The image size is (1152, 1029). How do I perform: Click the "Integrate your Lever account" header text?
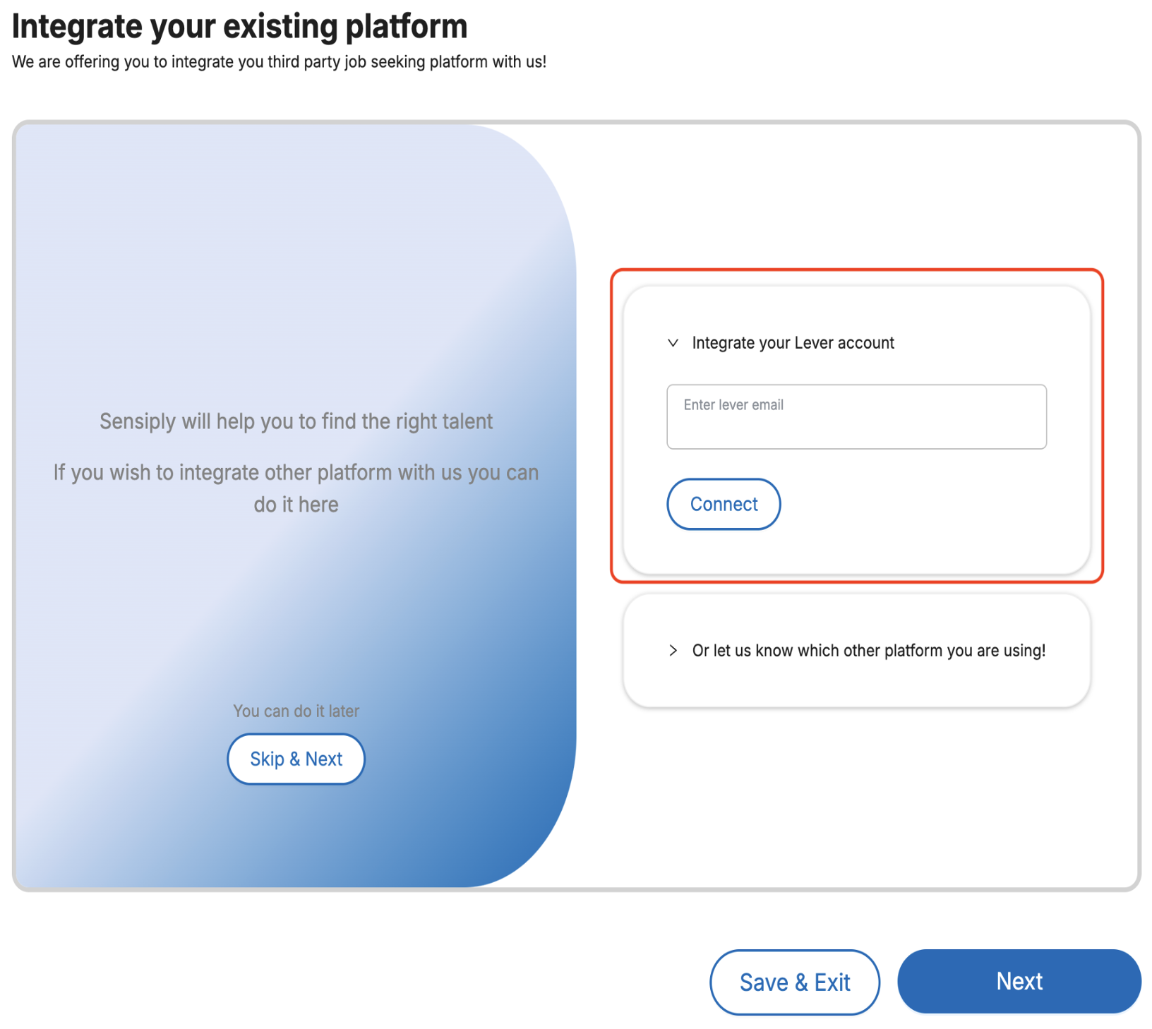click(793, 343)
